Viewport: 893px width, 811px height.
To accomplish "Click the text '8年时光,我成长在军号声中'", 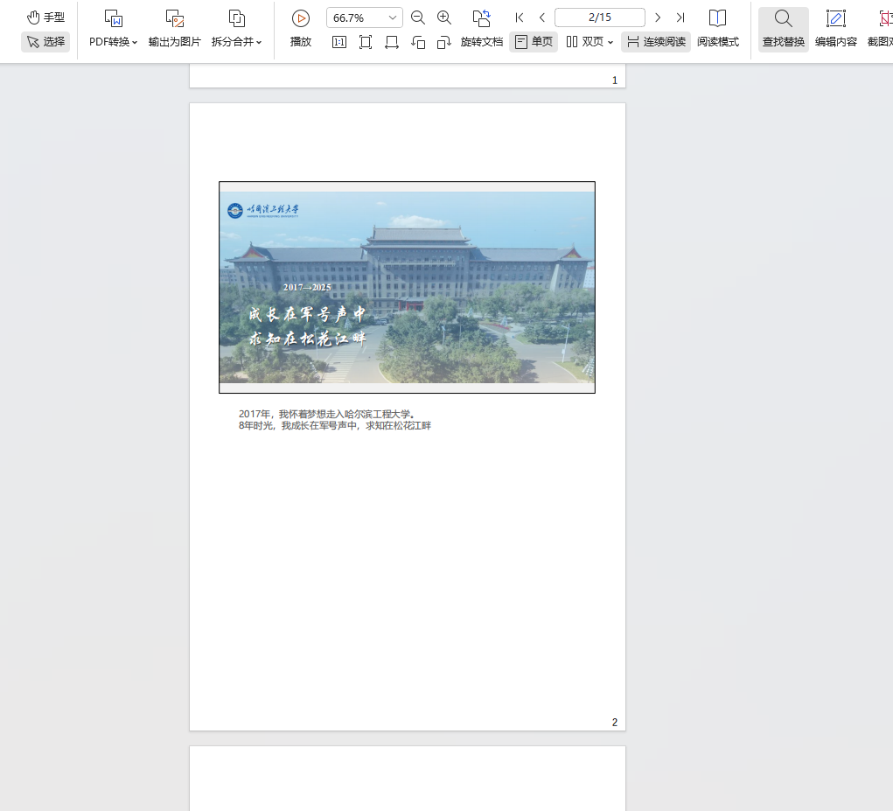I will [298, 425].
